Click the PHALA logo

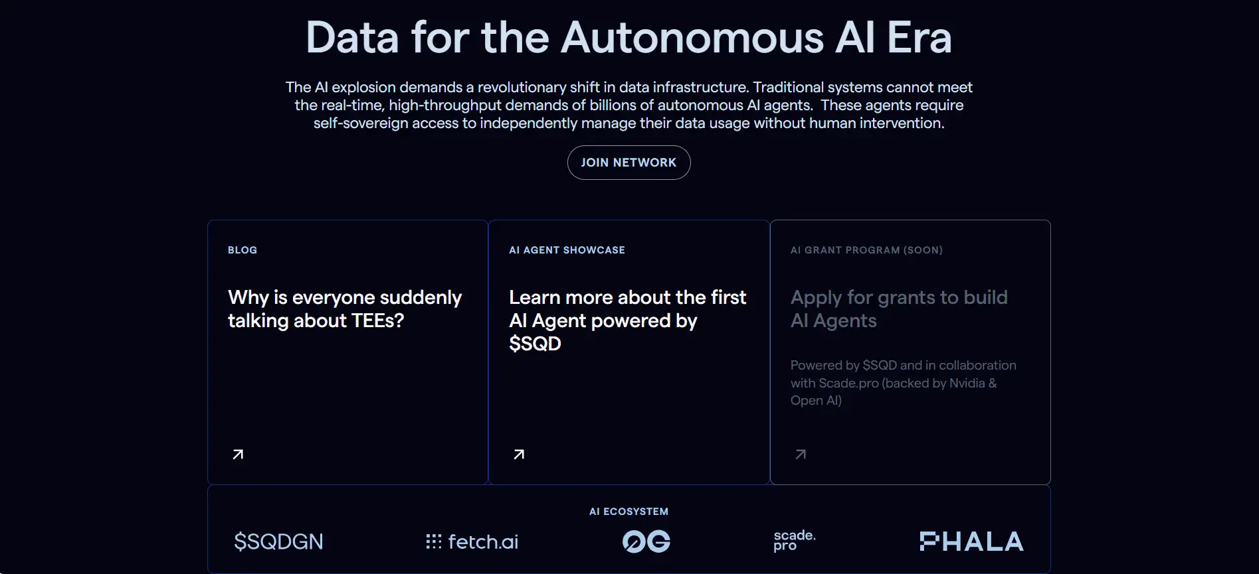coord(971,541)
